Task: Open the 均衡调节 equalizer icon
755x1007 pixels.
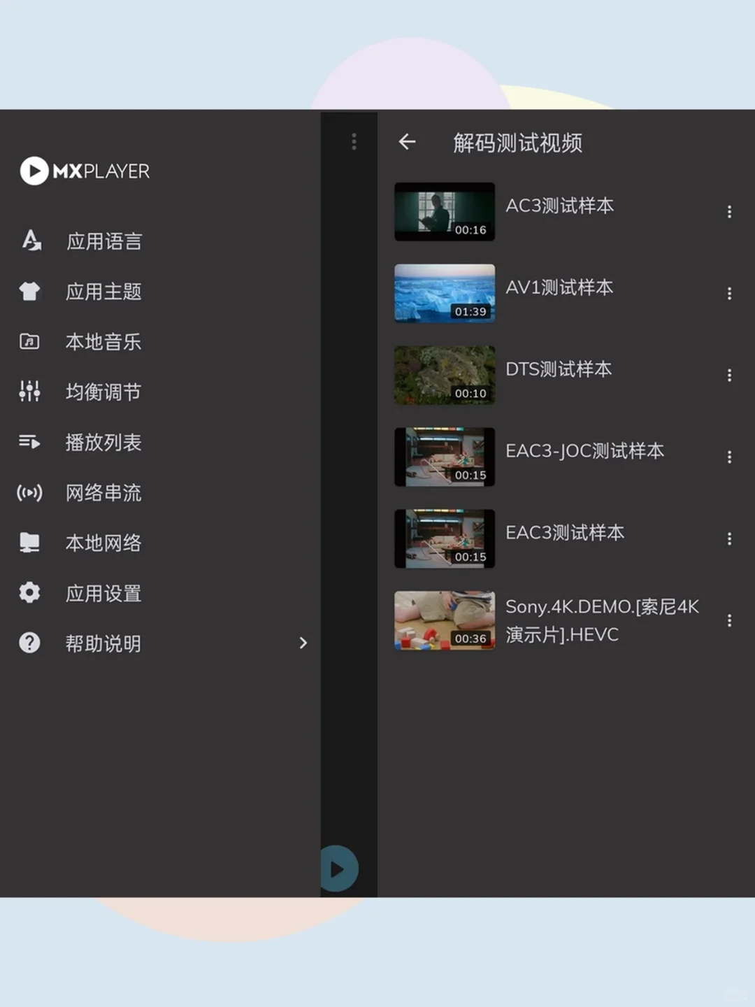Action: coord(29,392)
